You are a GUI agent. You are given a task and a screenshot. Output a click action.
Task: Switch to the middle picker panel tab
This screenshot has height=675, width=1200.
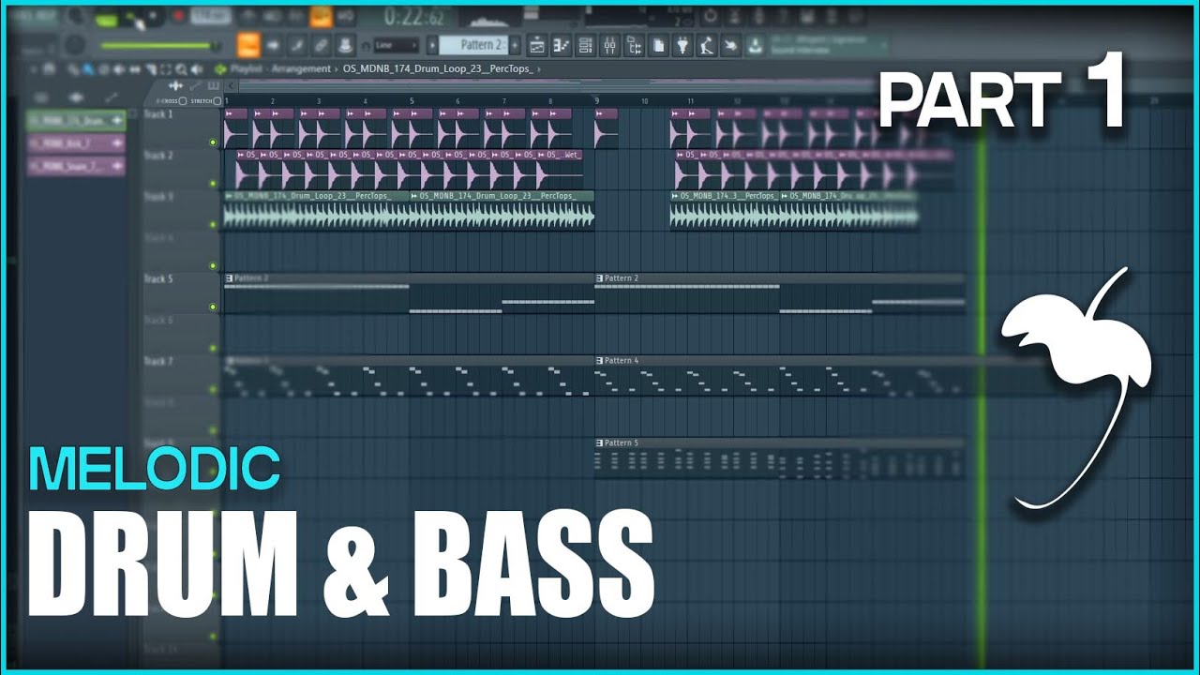pos(76,97)
